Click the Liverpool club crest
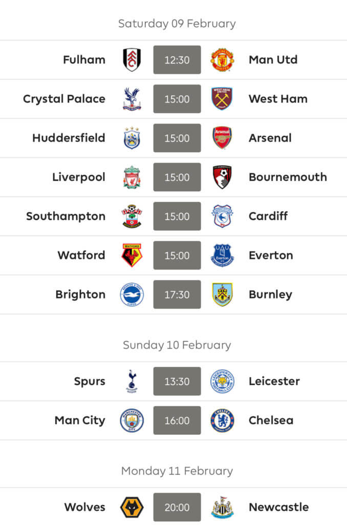 [x=132, y=177]
